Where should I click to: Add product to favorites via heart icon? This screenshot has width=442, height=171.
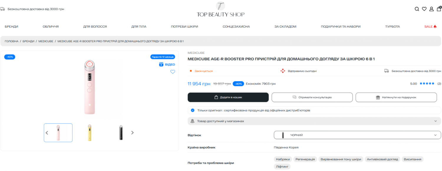tap(173, 72)
